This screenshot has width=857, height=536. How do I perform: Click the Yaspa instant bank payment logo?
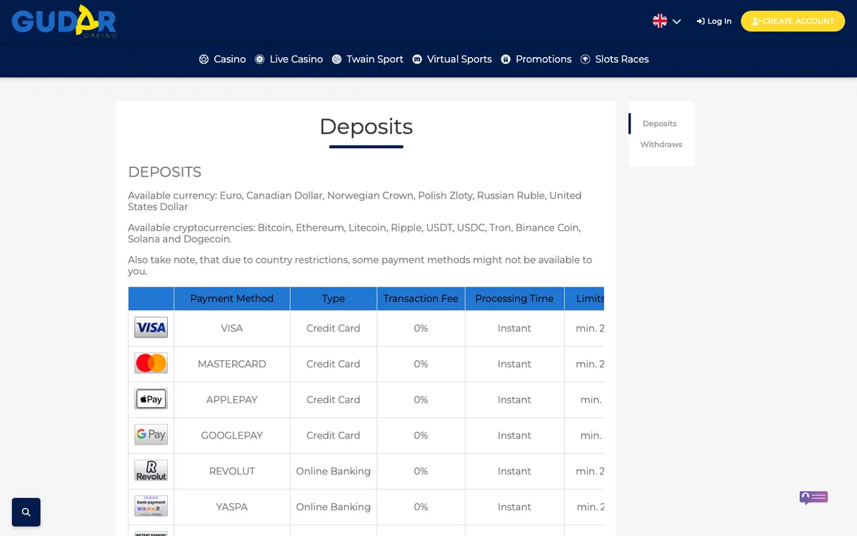pyautogui.click(x=151, y=507)
